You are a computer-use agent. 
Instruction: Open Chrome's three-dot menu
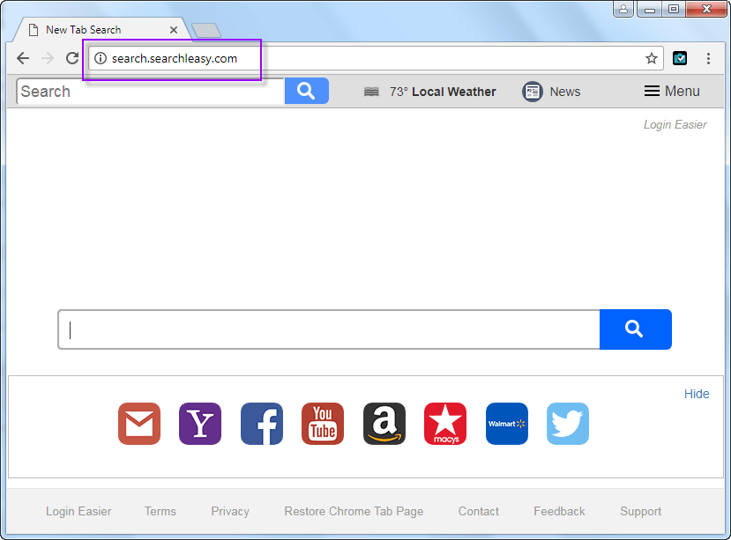708,58
